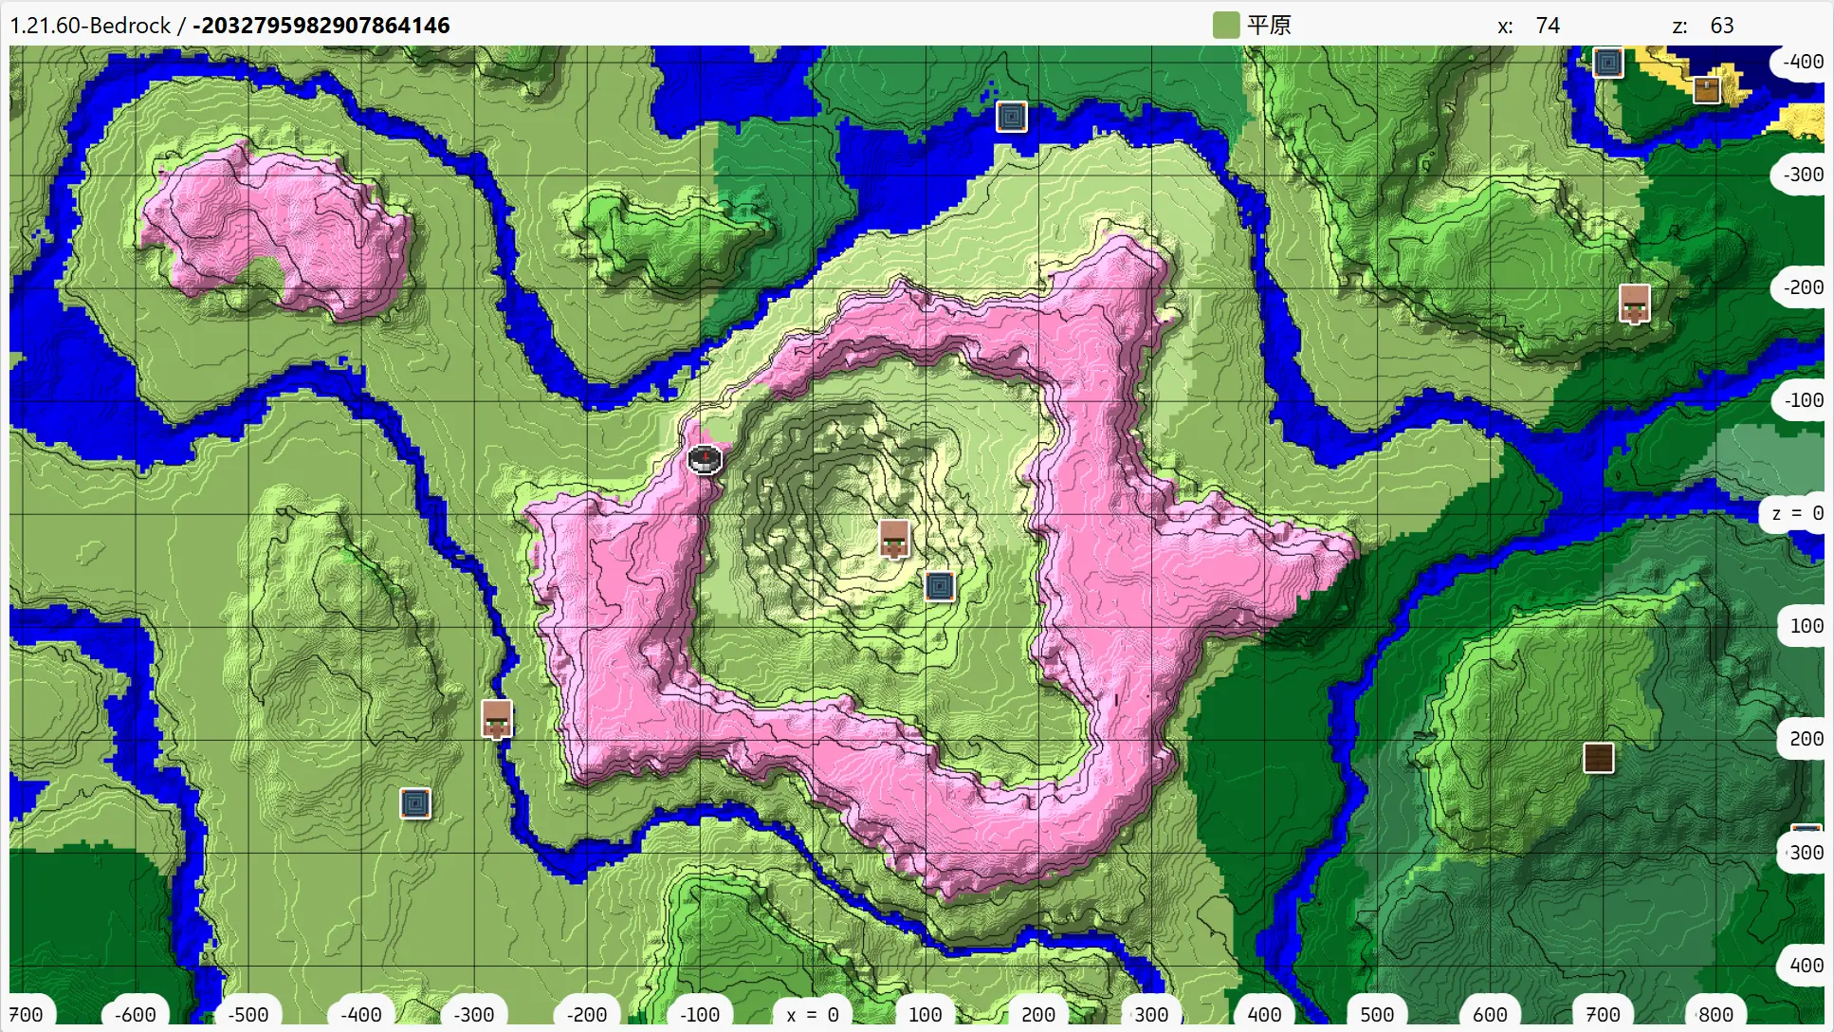Select the northeast village icon near z -200
Image resolution: width=1834 pixels, height=1032 pixels.
point(1634,304)
